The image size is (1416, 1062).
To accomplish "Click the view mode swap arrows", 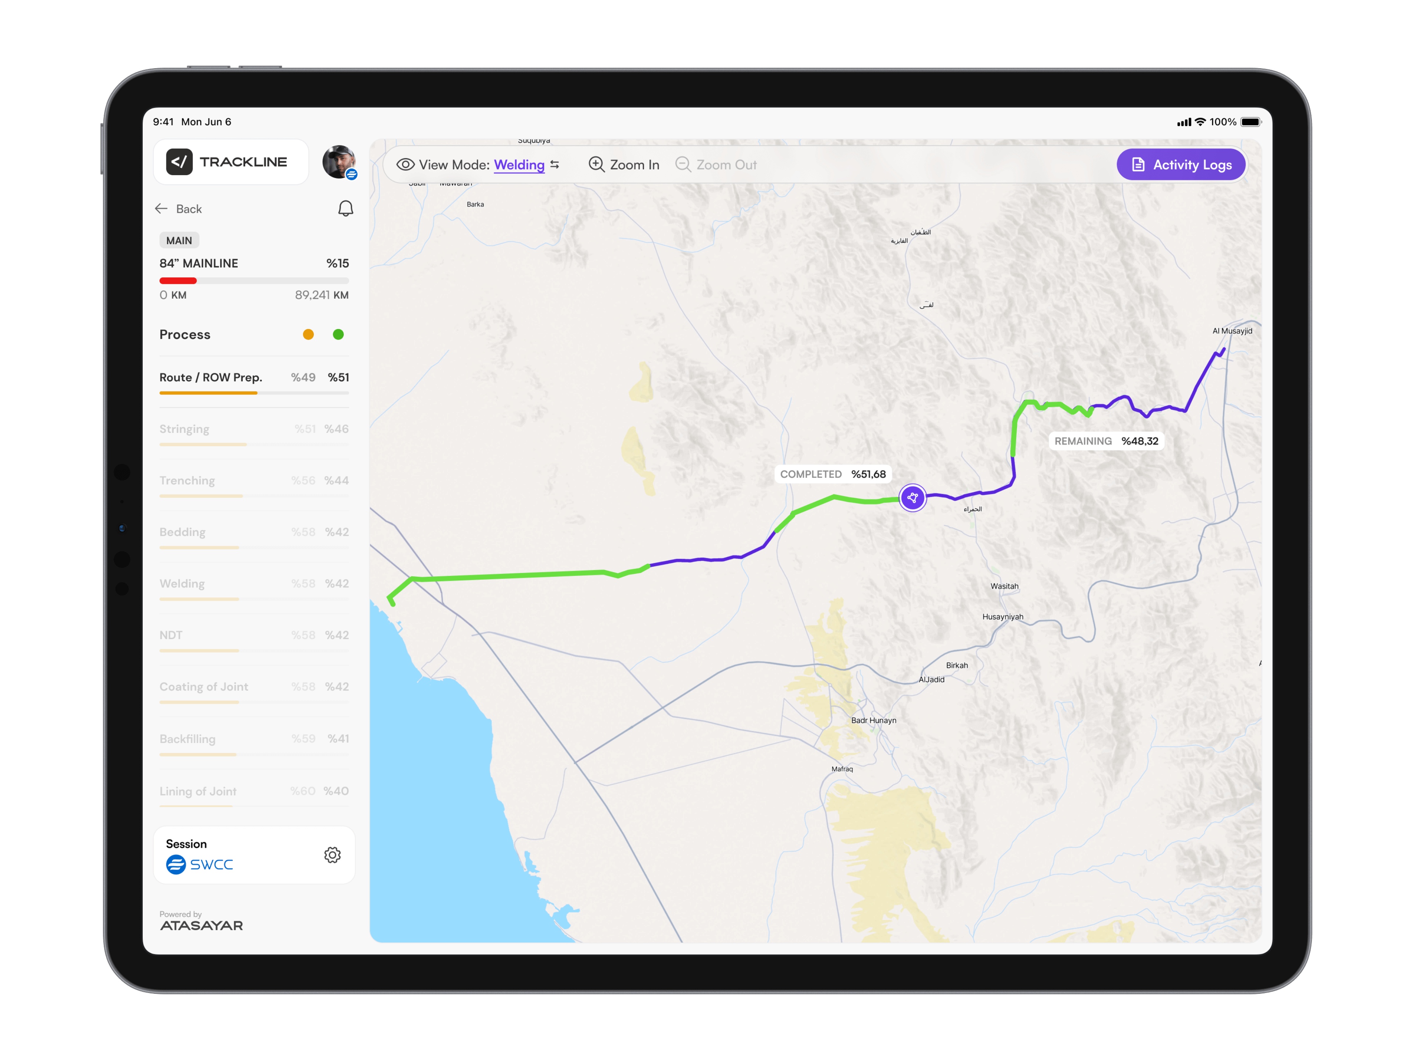I will pyautogui.click(x=555, y=164).
